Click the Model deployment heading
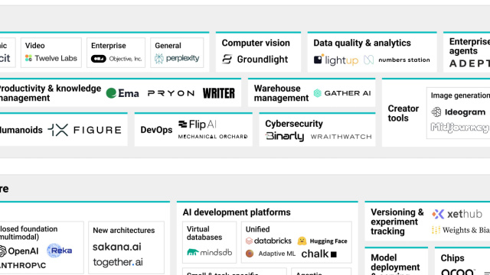 click(x=395, y=263)
